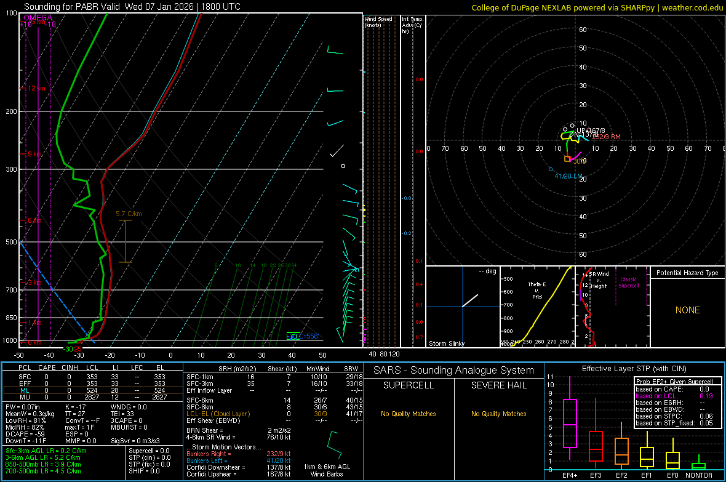Click 'No Quality Matches' under SUPERCELL
The image size is (726, 482).
(x=409, y=414)
